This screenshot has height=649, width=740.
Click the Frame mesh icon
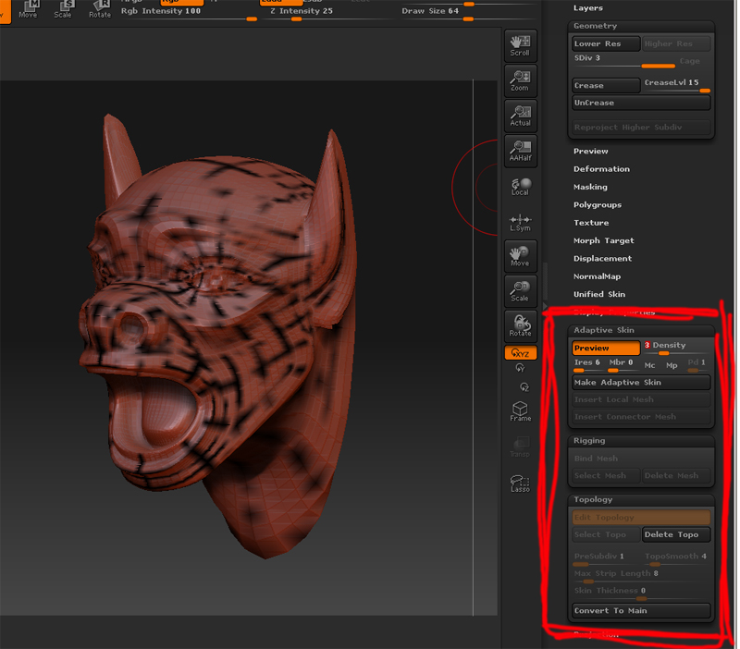520,410
